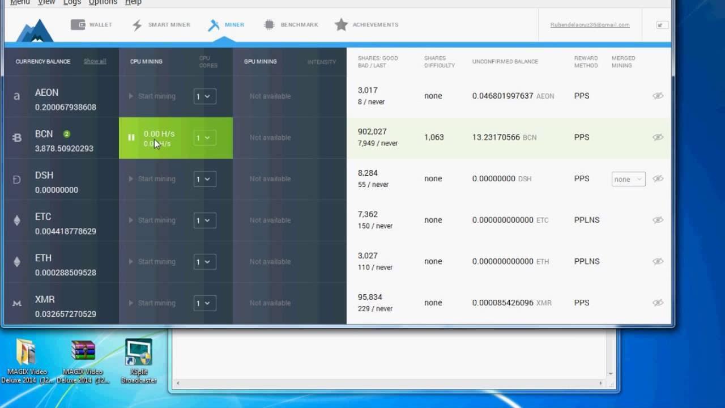Viewport: 725px width, 408px height.
Task: Click XMR good shares count 95,834
Action: point(370,297)
